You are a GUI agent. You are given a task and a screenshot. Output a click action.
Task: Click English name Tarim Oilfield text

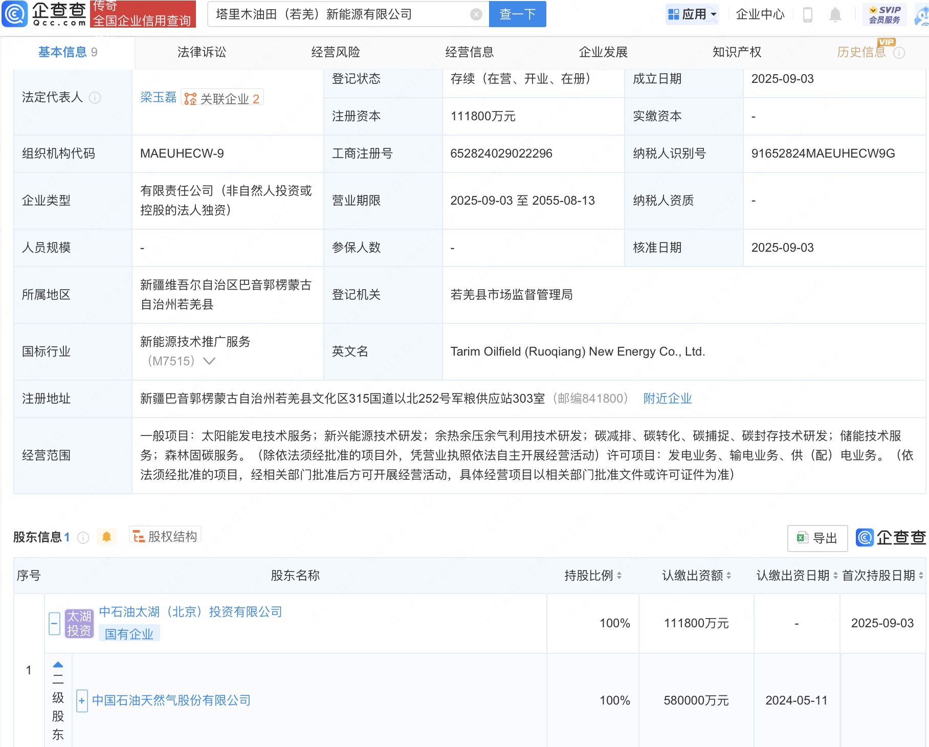point(578,351)
